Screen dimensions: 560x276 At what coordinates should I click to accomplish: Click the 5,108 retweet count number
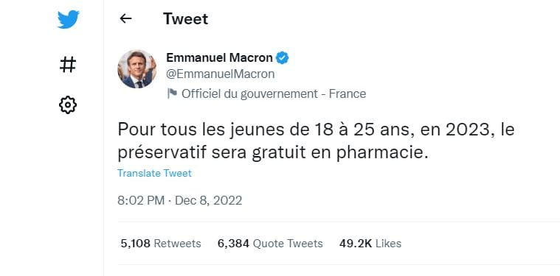coord(136,244)
